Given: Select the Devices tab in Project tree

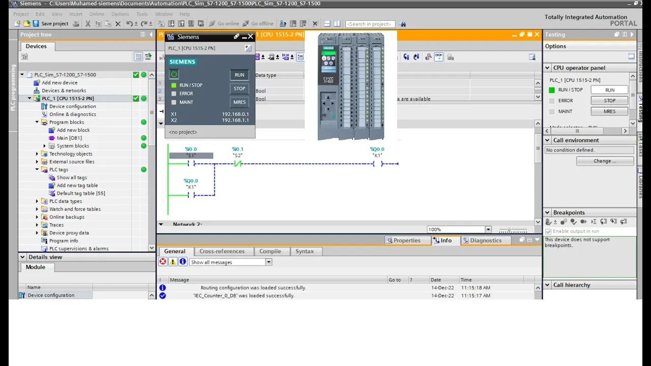Looking at the screenshot, I should tap(36, 46).
